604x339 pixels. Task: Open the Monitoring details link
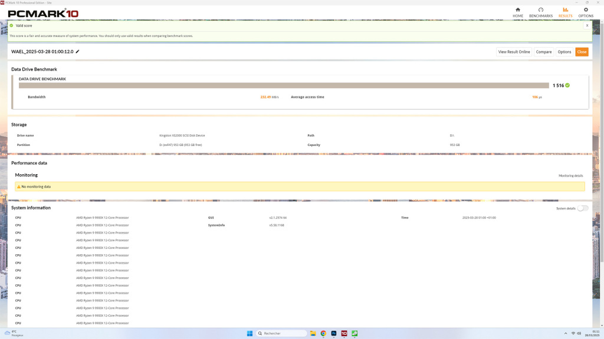(570, 175)
